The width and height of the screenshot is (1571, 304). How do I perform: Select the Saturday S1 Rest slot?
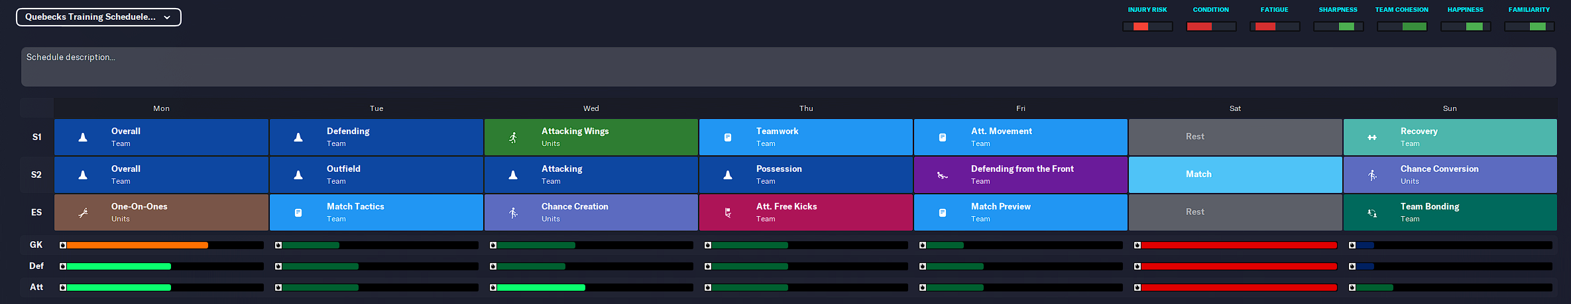coord(1236,137)
